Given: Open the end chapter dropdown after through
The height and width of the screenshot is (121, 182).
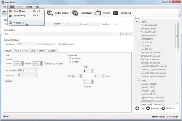Looking at the screenshot, I should pyautogui.click(x=95, y=24).
